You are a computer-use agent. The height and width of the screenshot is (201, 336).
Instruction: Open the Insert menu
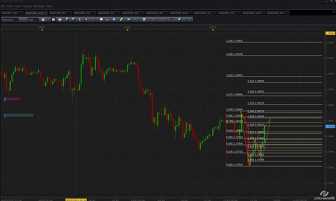18,6
